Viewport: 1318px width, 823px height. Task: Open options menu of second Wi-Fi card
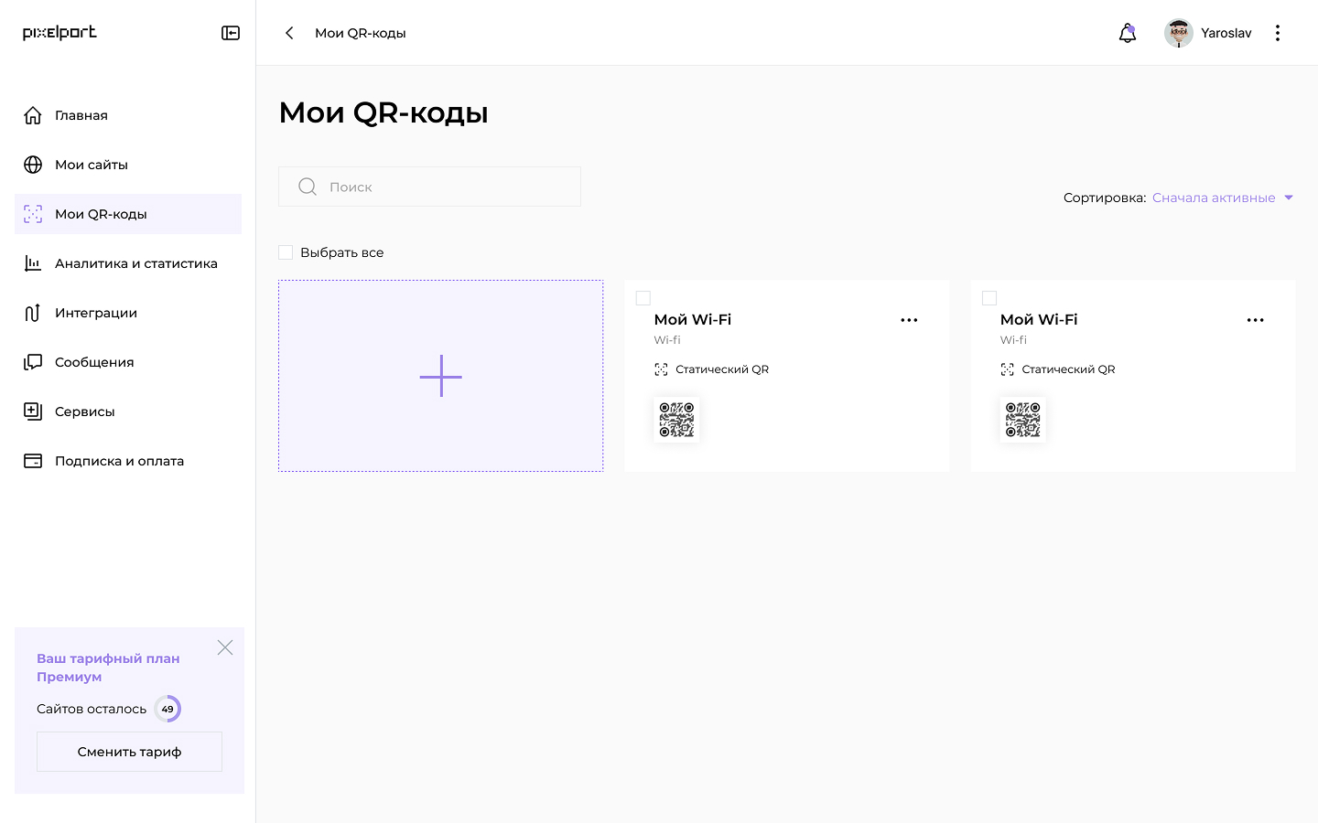click(x=1255, y=320)
